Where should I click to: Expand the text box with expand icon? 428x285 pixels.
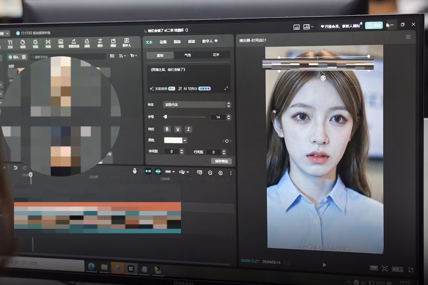[226, 88]
